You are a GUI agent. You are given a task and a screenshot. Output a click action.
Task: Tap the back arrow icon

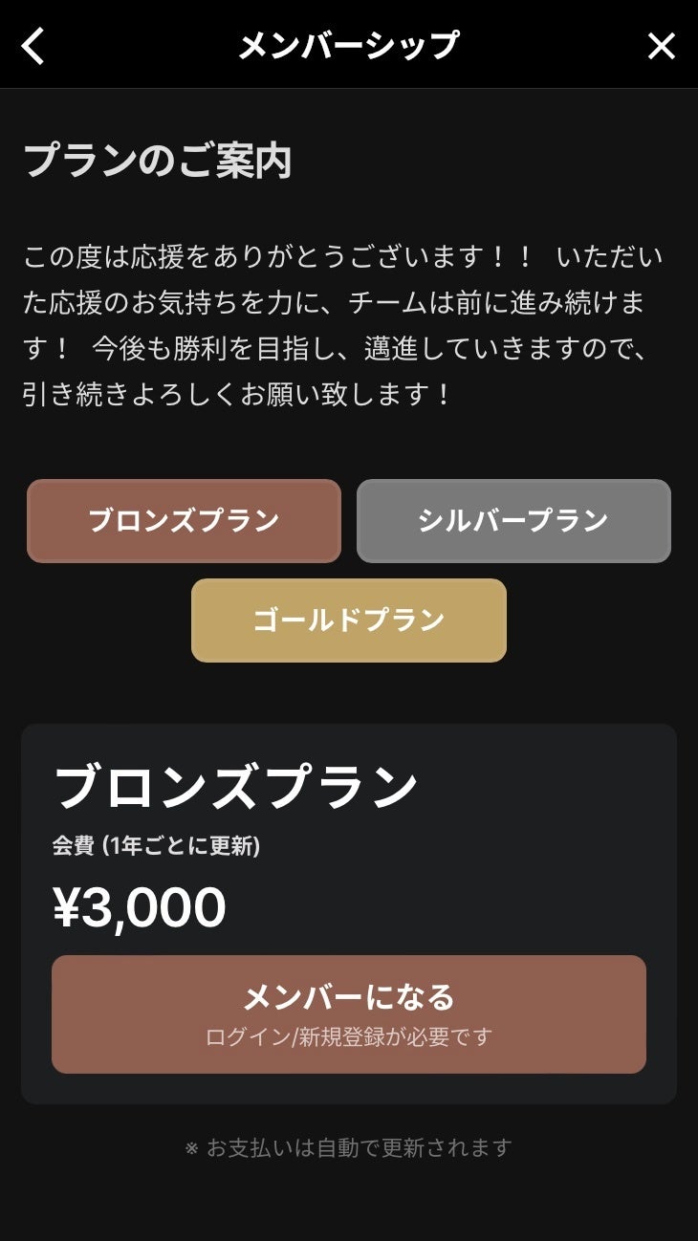(x=33, y=46)
